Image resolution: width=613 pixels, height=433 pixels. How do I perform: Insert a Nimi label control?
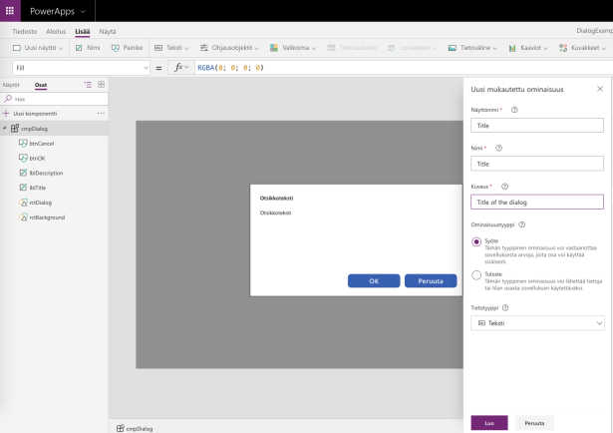[87, 47]
